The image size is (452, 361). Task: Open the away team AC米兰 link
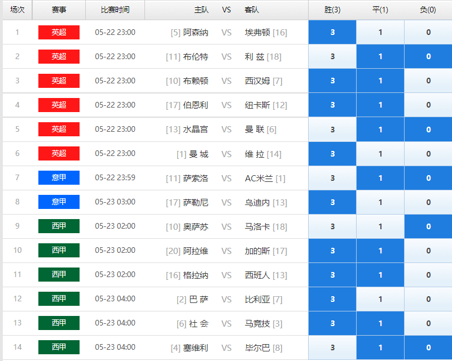coord(259,179)
